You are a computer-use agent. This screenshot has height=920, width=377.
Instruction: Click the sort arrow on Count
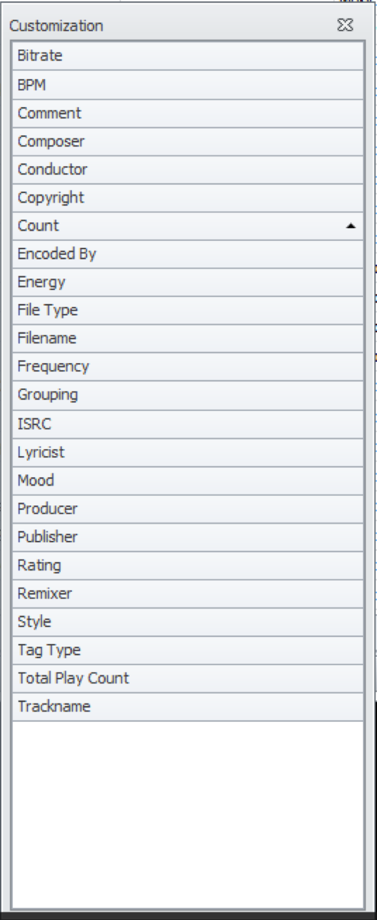351,226
